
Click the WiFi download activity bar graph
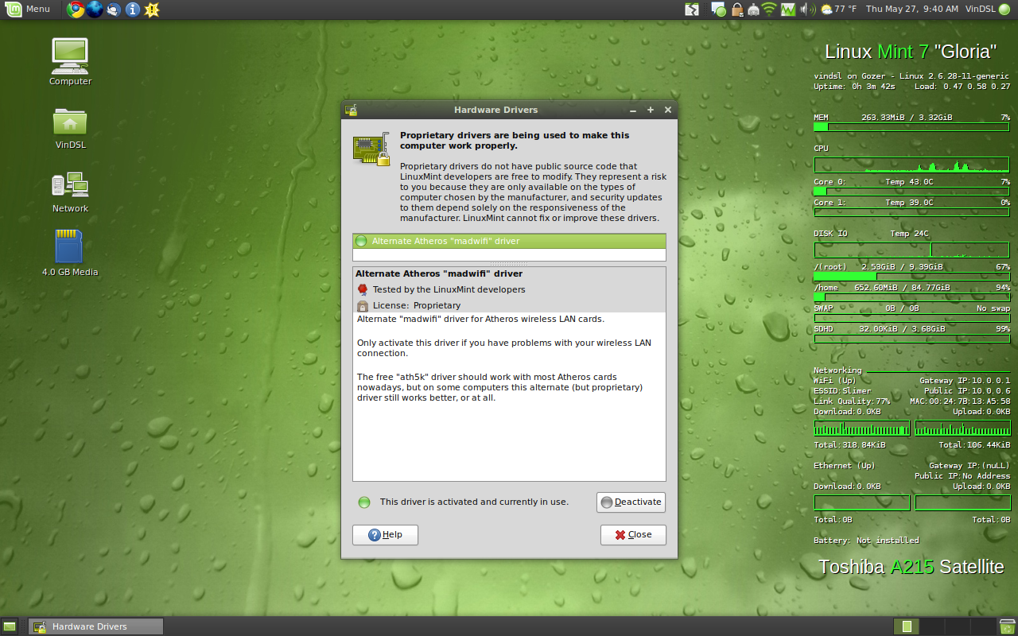861,428
